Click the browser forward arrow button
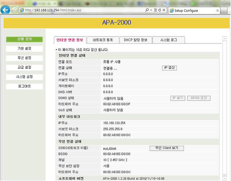 pyautogui.click(x=14, y=10)
